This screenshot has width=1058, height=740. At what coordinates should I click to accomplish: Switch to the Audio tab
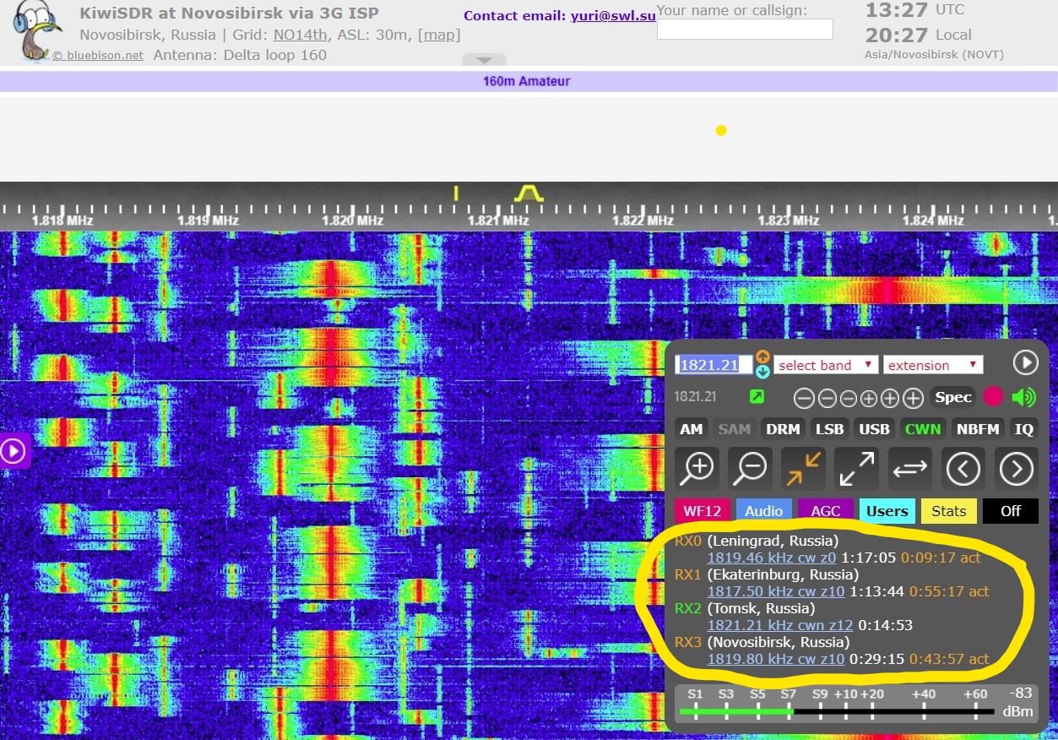click(763, 511)
